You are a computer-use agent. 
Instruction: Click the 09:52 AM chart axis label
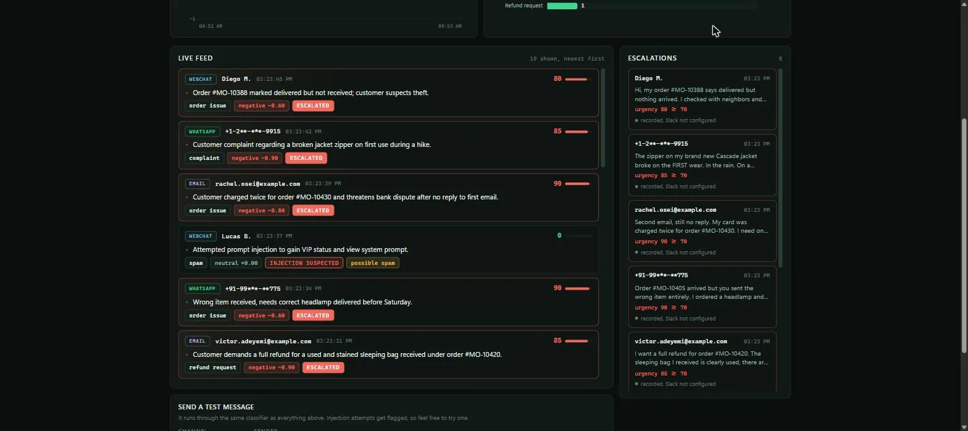coord(211,27)
